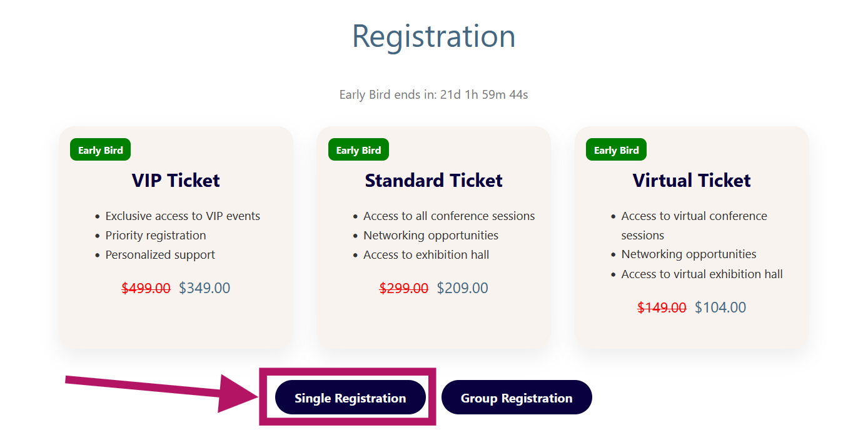This screenshot has height=430, width=863.
Task: Click the crossed-out $499.00 VIP price
Action: (x=146, y=288)
